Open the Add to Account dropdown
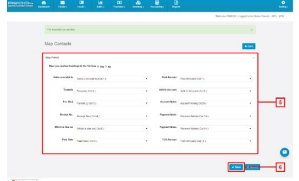The image size is (299, 181). point(215,91)
